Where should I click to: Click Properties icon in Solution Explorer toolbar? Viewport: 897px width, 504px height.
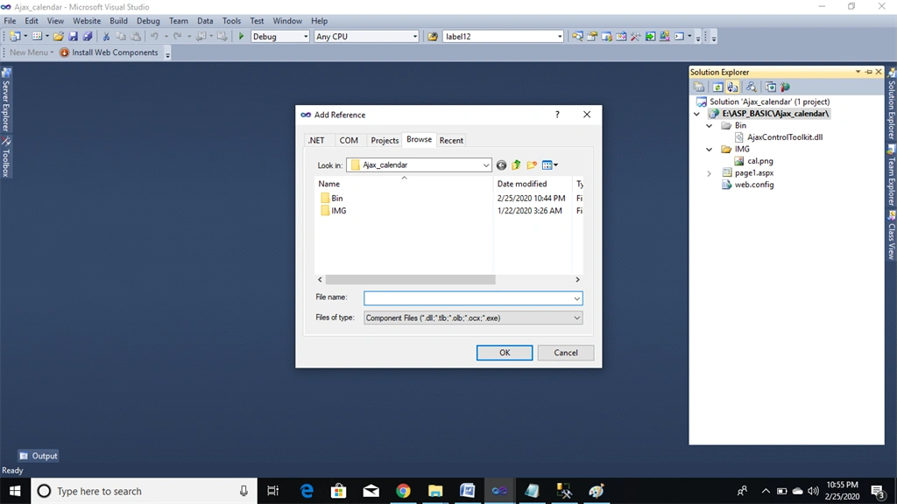click(x=699, y=87)
